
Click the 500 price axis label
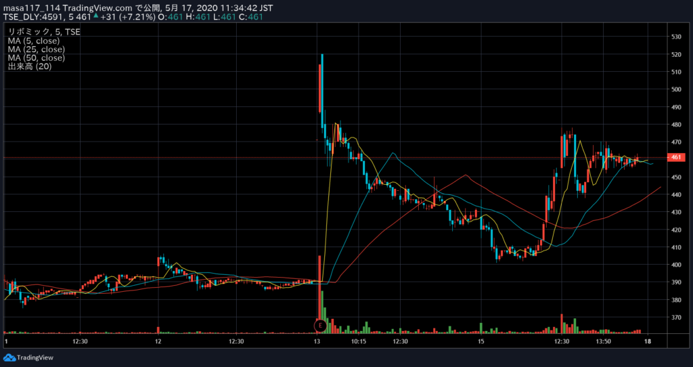click(x=676, y=89)
